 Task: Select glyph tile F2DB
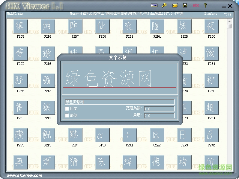coord(184,26)
